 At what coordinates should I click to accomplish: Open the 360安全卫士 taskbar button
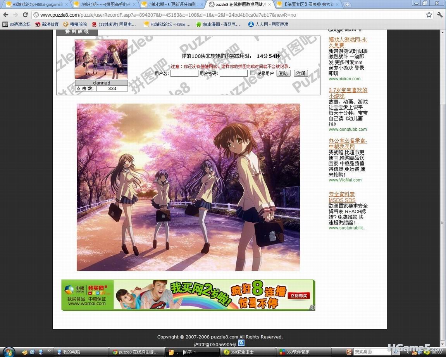[x=248, y=352]
